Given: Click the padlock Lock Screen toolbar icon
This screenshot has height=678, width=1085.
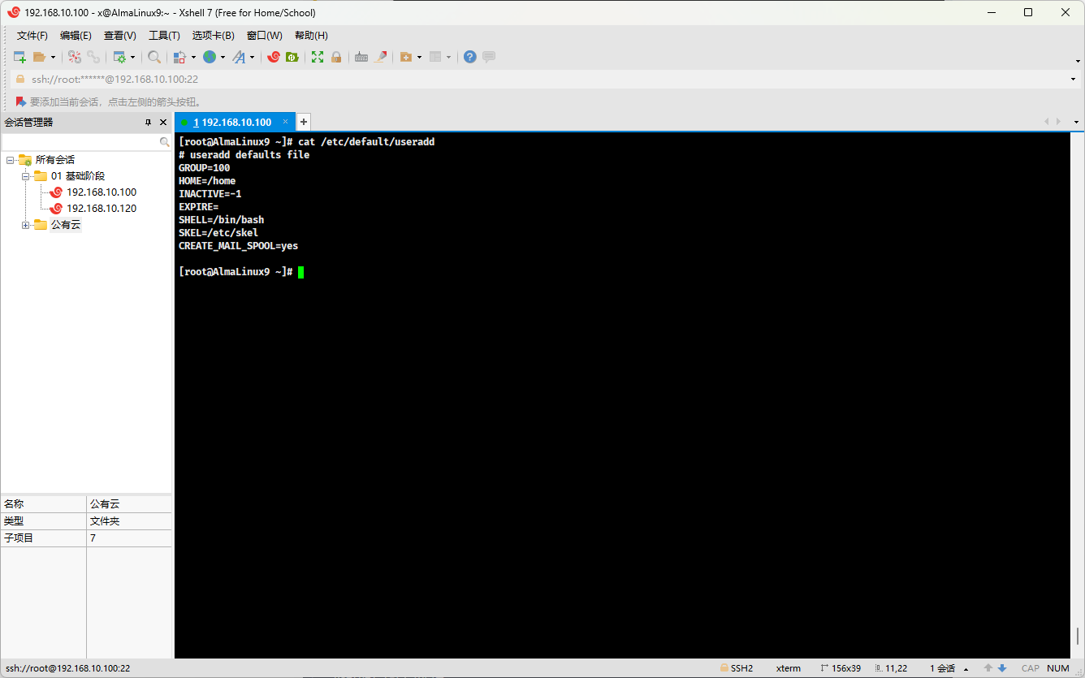Looking at the screenshot, I should (336, 57).
